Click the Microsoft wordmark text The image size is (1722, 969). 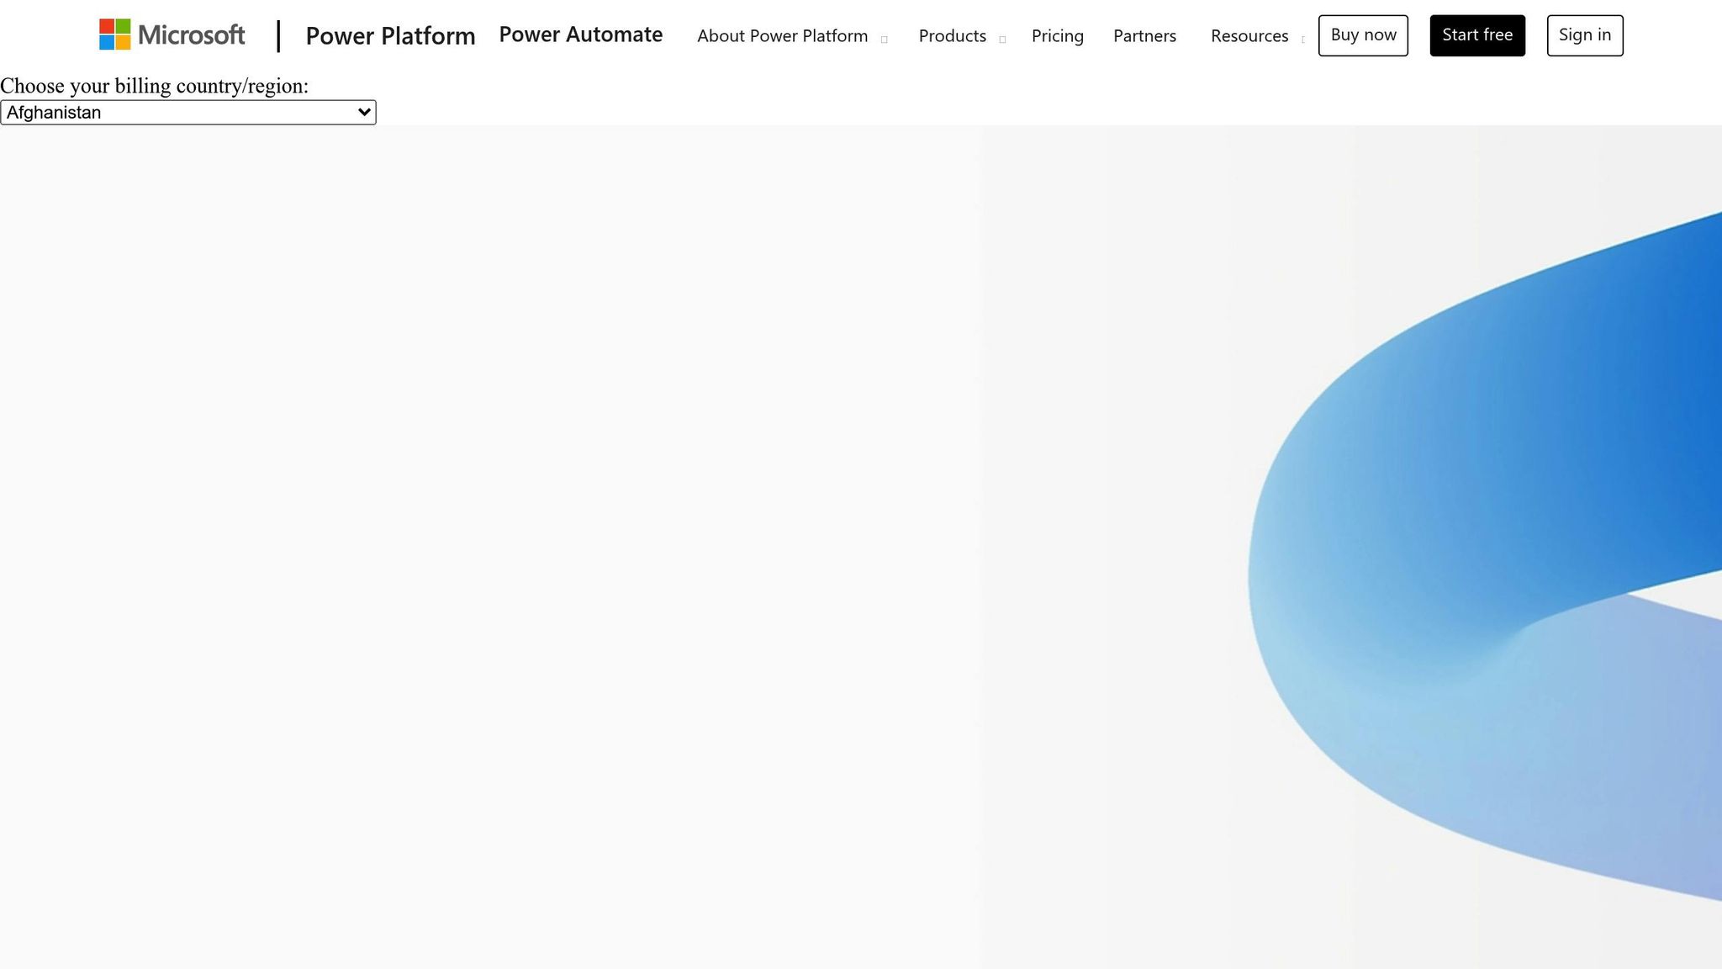click(192, 34)
